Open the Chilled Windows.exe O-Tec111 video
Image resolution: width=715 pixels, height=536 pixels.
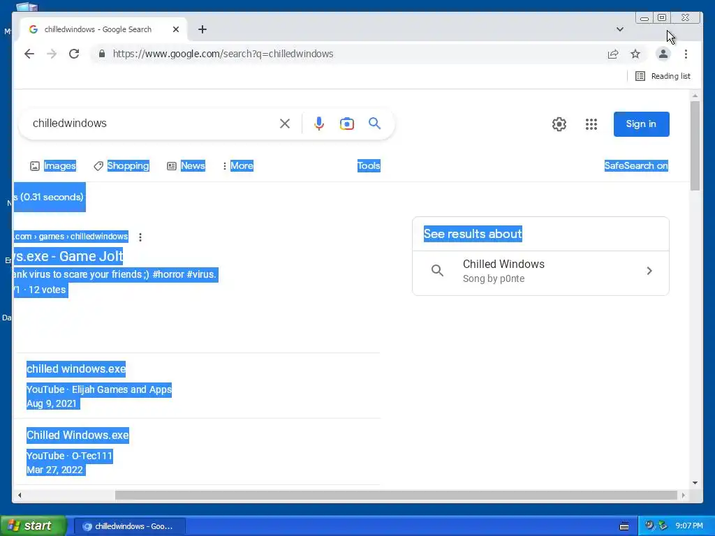(x=78, y=435)
